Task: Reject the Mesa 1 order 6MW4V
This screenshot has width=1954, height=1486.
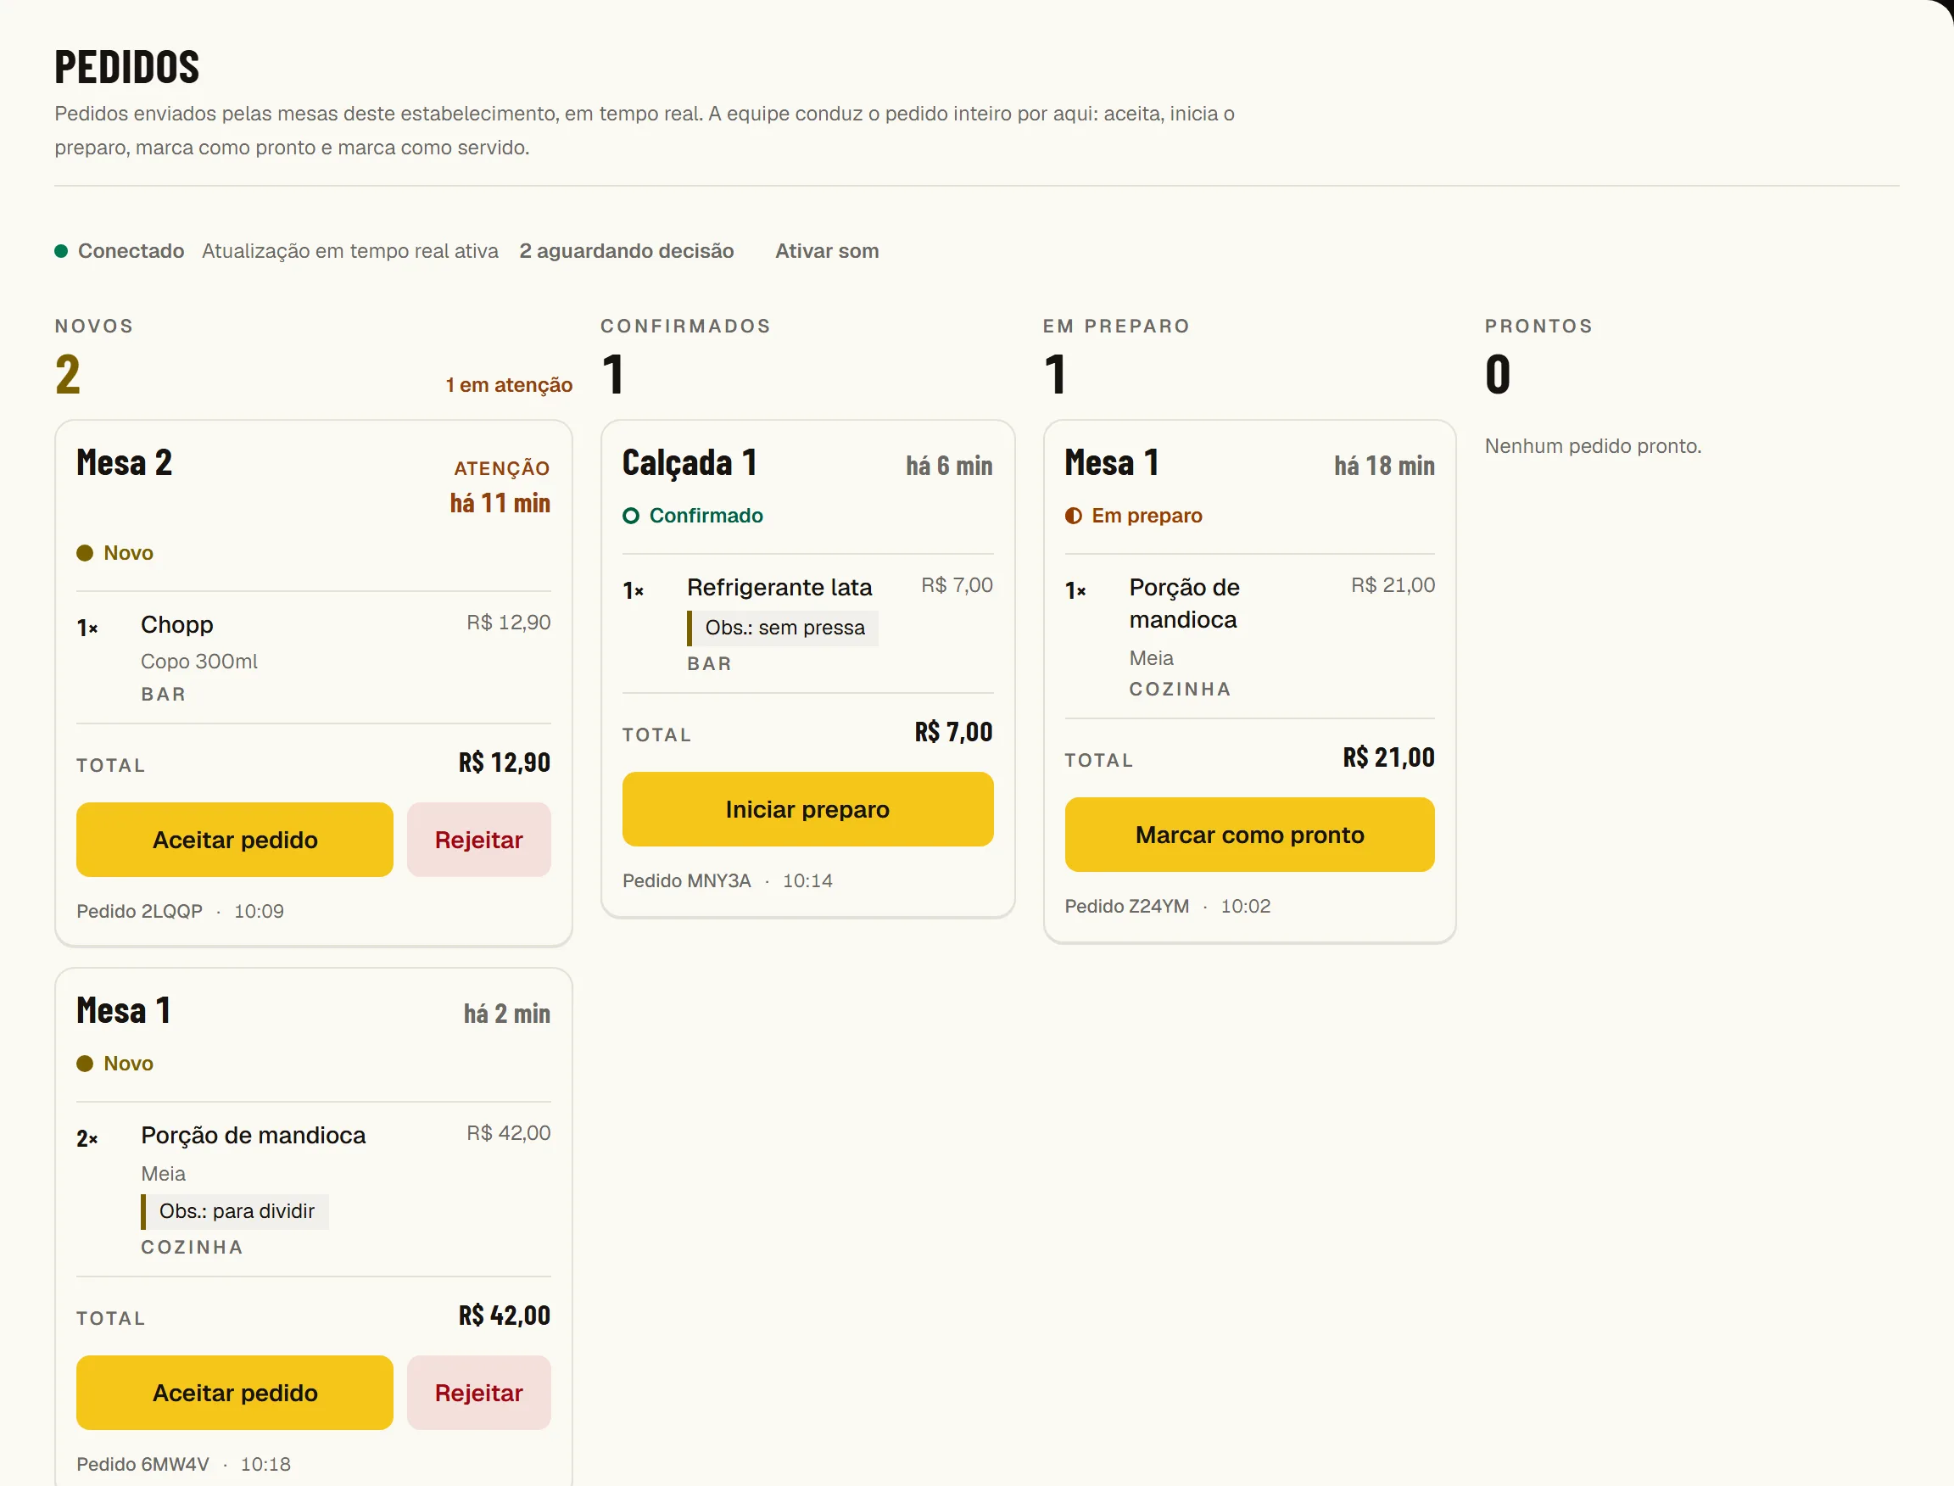Action: [478, 1392]
